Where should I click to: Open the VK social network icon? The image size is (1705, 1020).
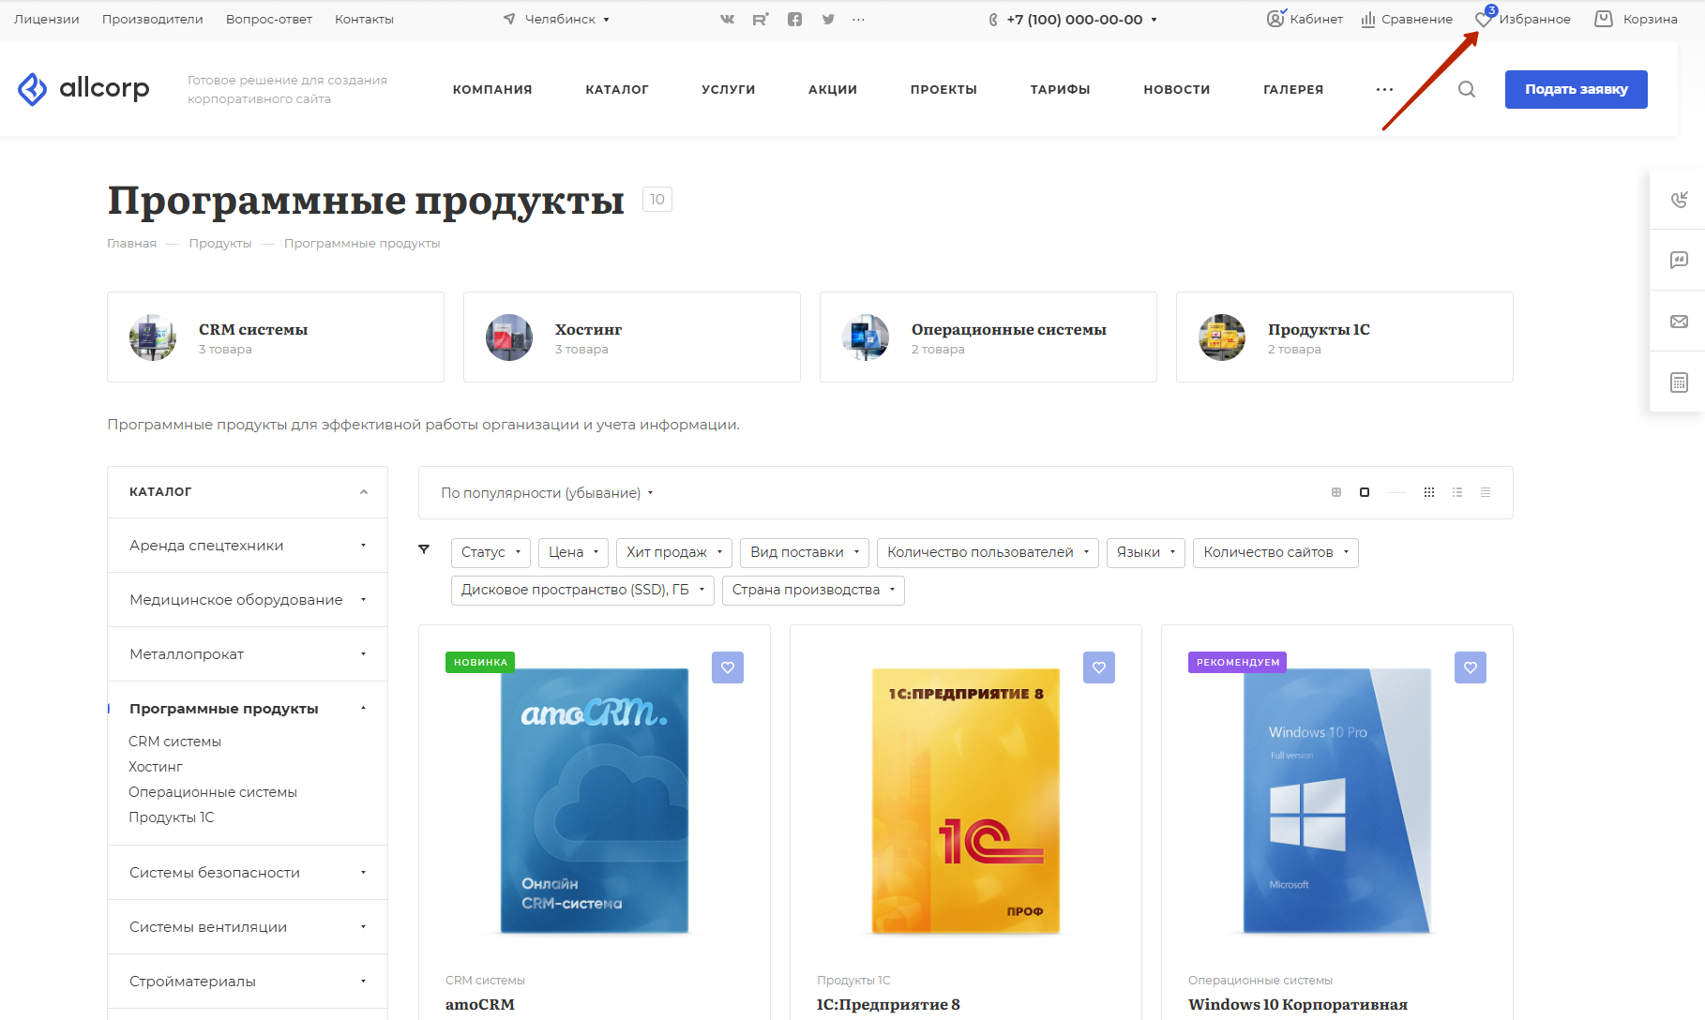[727, 19]
